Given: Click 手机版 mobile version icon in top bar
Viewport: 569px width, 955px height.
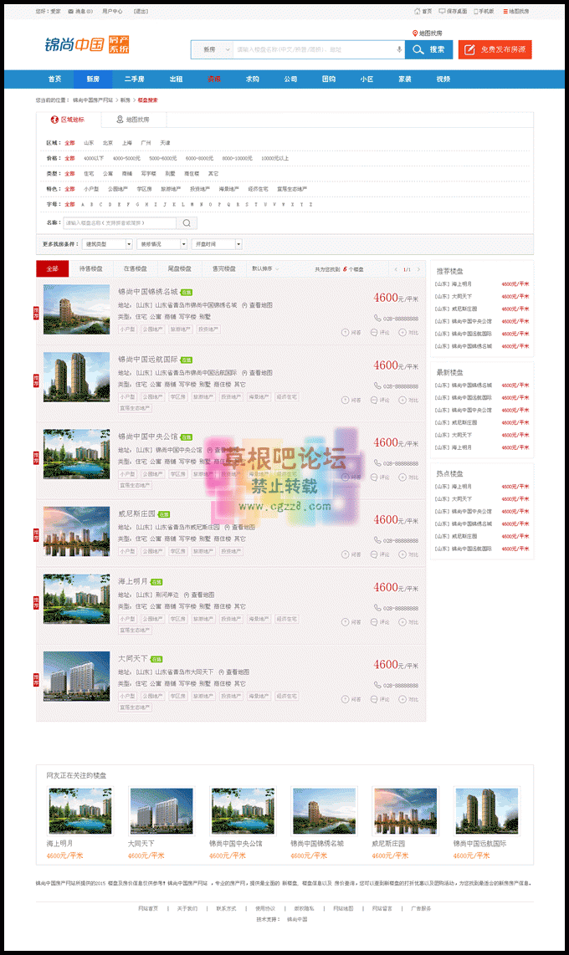Looking at the screenshot, I should (476, 11).
